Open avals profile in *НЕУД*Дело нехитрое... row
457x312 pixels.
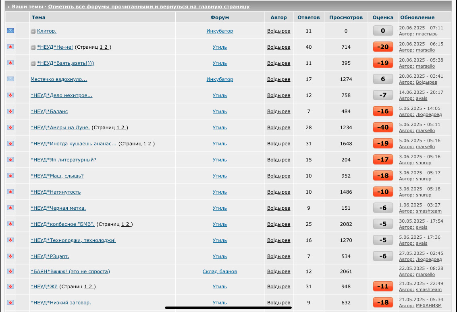tap(422, 98)
